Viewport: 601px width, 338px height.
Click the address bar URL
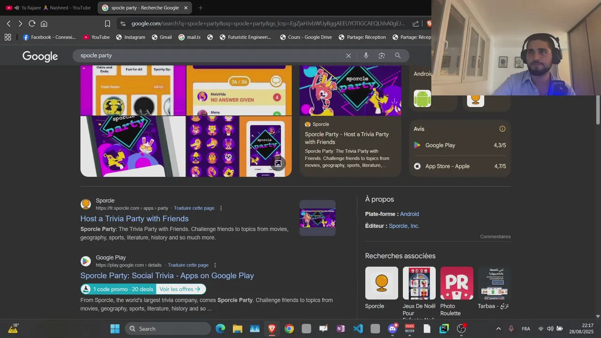[268, 23]
